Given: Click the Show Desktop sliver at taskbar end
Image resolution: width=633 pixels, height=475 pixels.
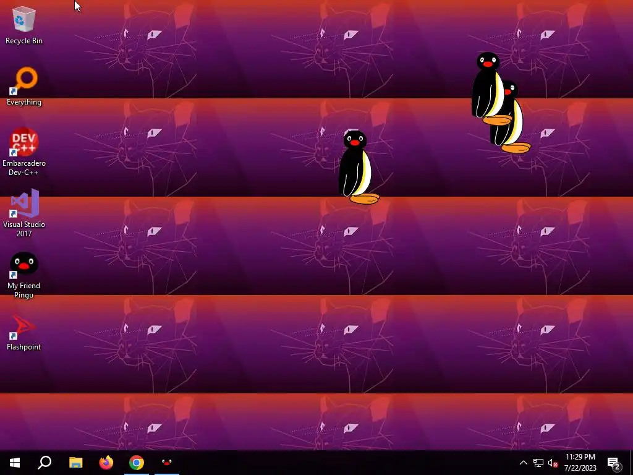Looking at the screenshot, I should (x=631, y=463).
